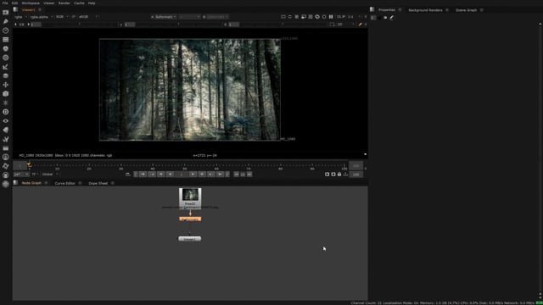
Task: Open the 24 fps playback rate dropdown
Action: (20, 175)
